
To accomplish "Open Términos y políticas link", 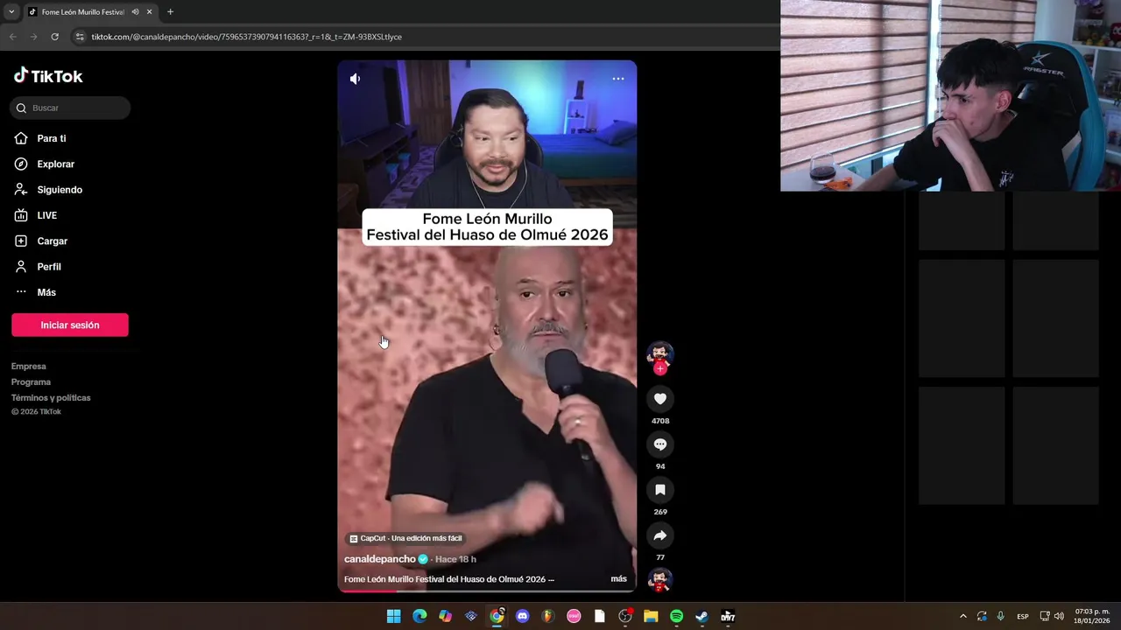I will click(x=51, y=397).
